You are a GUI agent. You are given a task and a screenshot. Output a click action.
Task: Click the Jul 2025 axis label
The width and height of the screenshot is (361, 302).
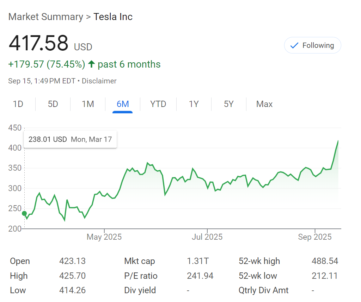[207, 237]
